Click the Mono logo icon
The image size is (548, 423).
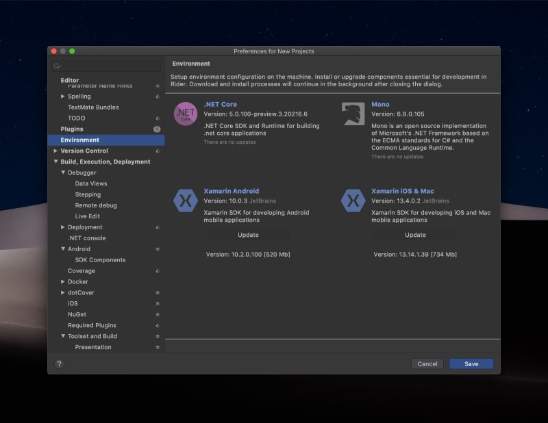pos(353,114)
